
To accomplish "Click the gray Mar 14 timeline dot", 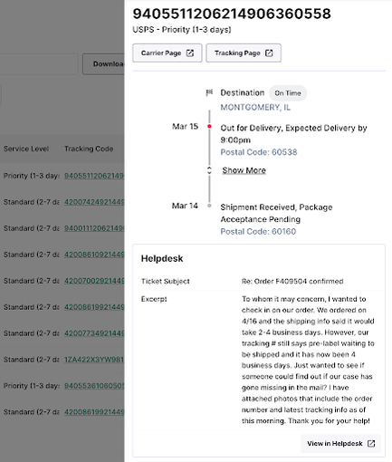I will tap(209, 206).
